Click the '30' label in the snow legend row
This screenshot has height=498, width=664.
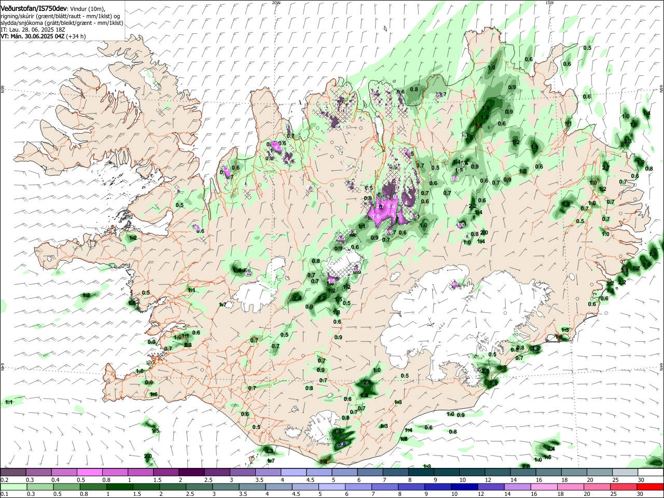641,480
